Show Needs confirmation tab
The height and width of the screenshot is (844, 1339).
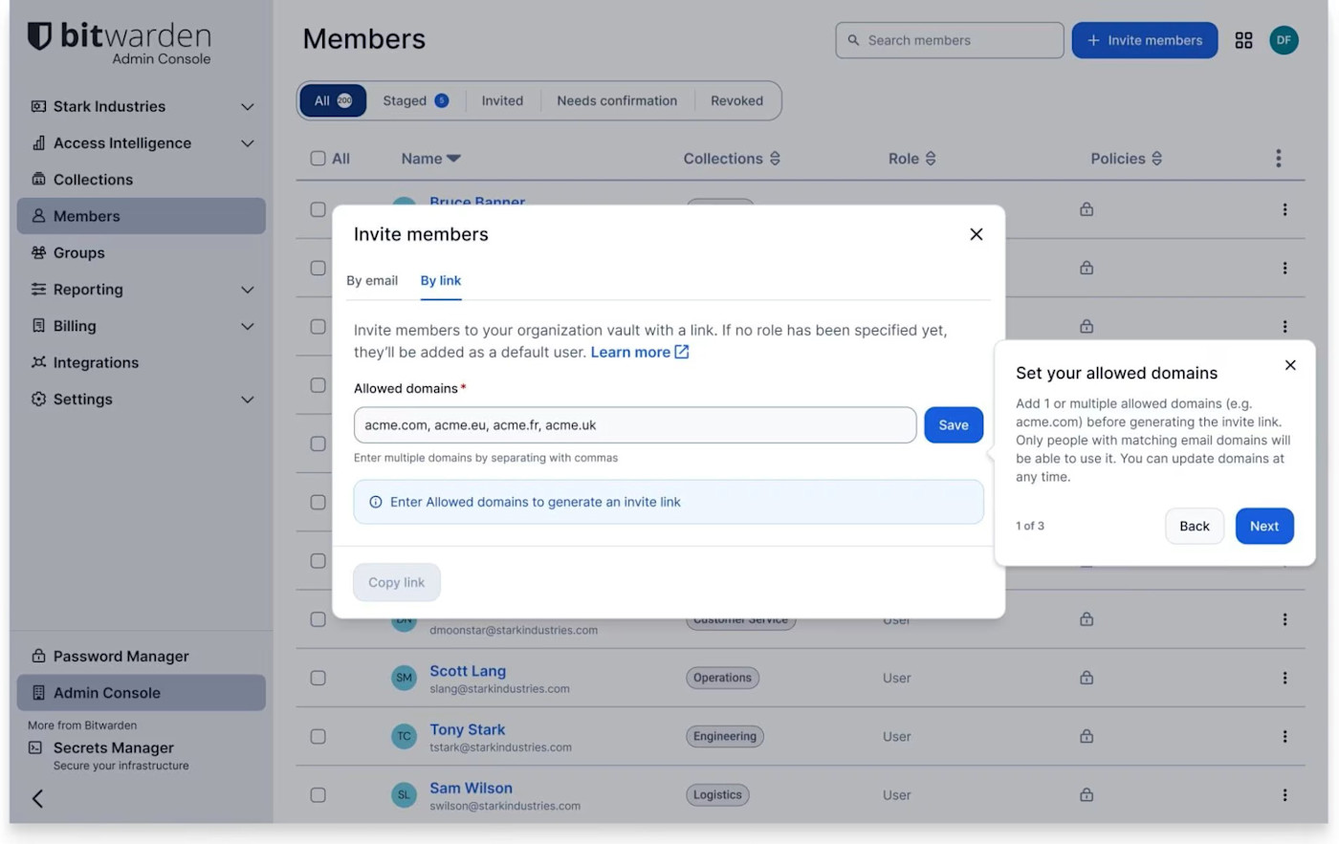[x=617, y=100]
